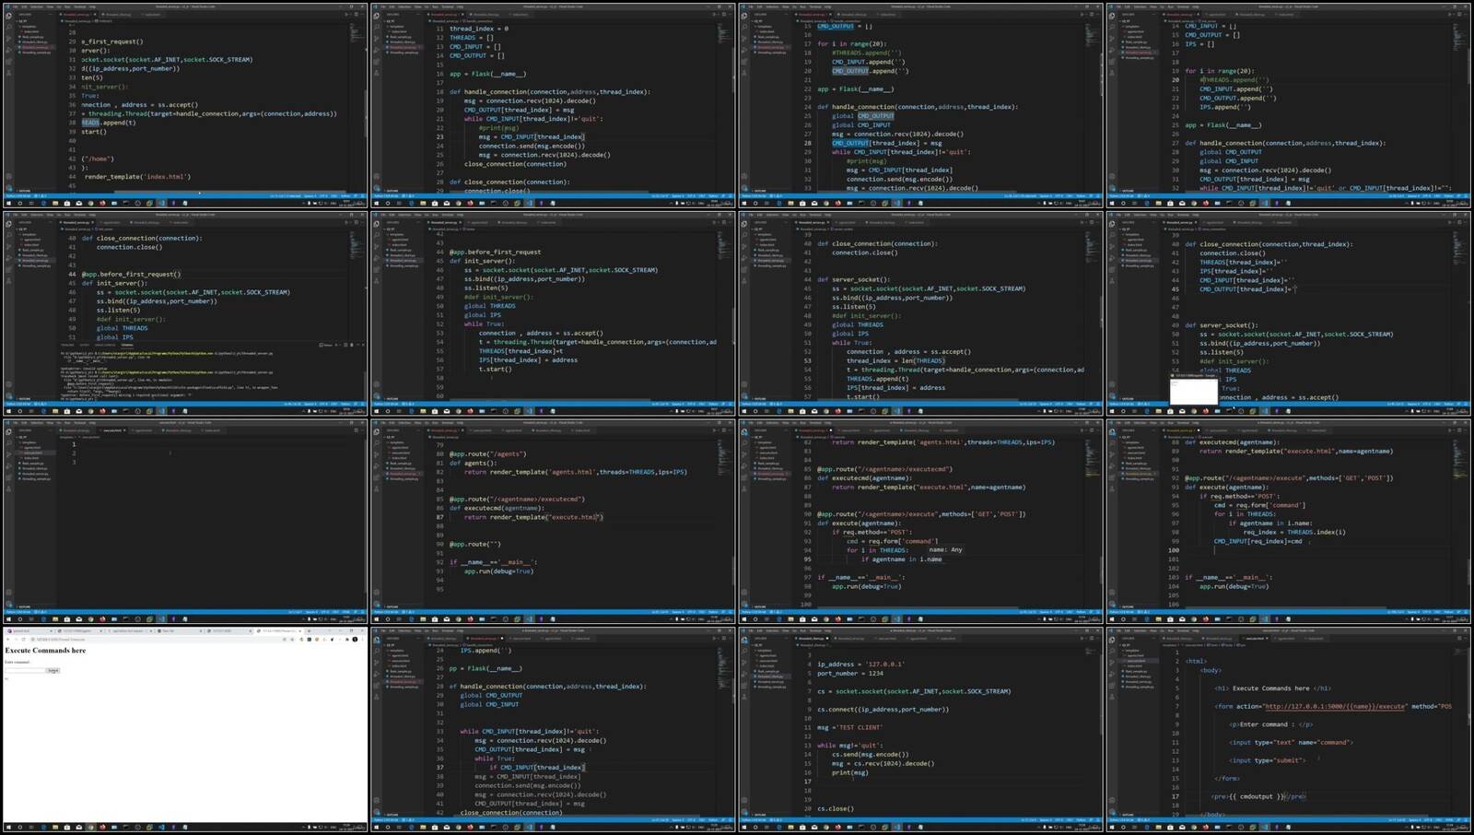Image resolution: width=1474 pixels, height=835 pixels.
Task: Open the browser frame titled Execute Commands here
Action: pyautogui.click(x=185, y=730)
